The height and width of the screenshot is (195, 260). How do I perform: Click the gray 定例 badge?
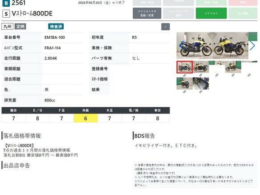pyautogui.click(x=20, y=27)
